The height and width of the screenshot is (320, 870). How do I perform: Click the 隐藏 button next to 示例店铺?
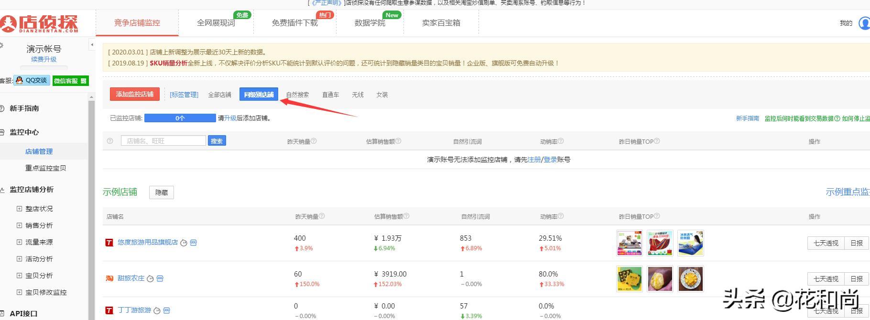click(162, 192)
